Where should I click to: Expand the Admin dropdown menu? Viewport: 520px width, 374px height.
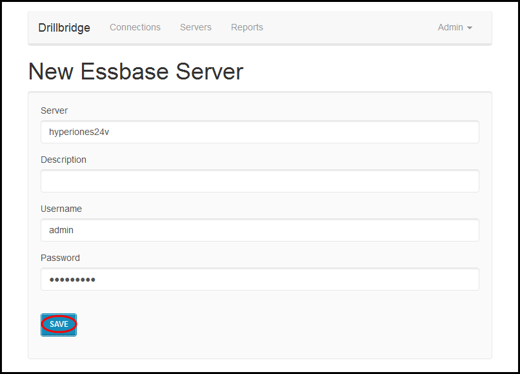click(455, 27)
